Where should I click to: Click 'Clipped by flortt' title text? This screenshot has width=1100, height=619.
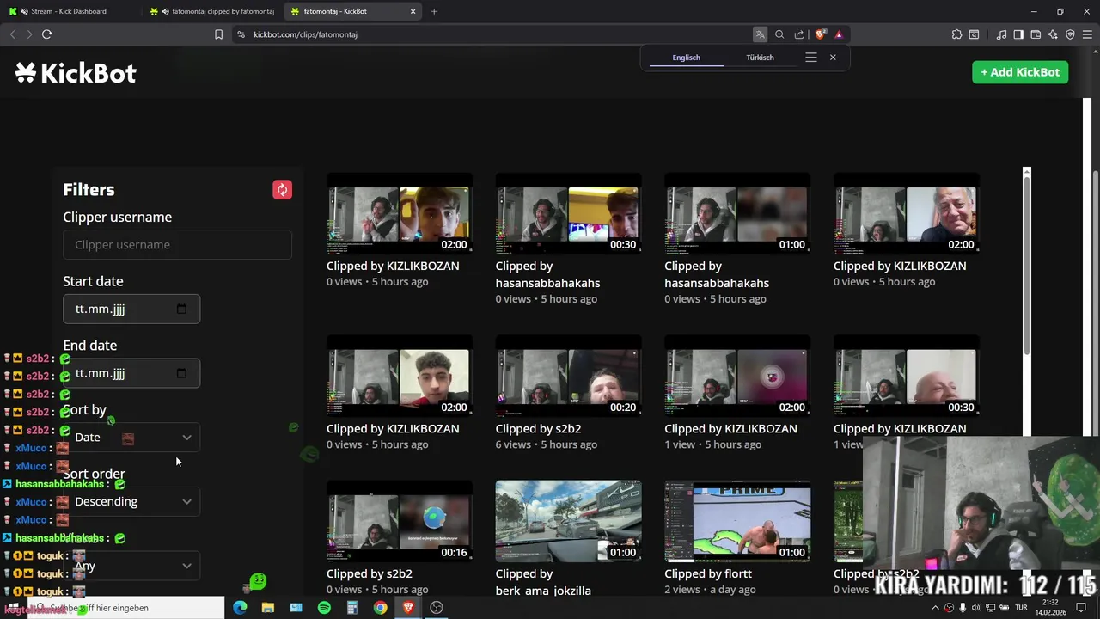pyautogui.click(x=708, y=573)
